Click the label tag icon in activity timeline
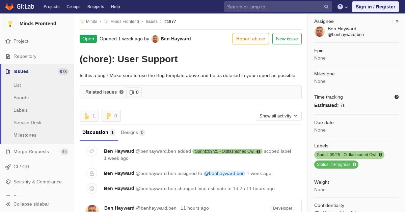 click(x=92, y=151)
